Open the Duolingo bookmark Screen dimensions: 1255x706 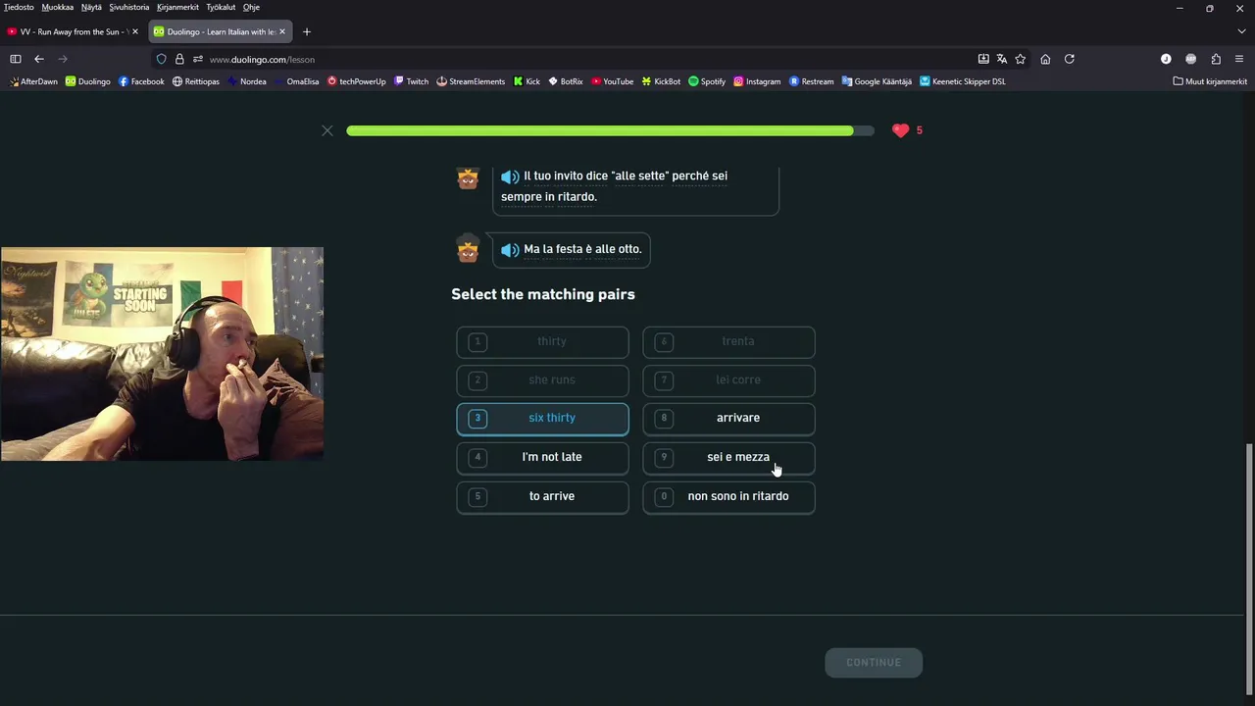point(88,81)
